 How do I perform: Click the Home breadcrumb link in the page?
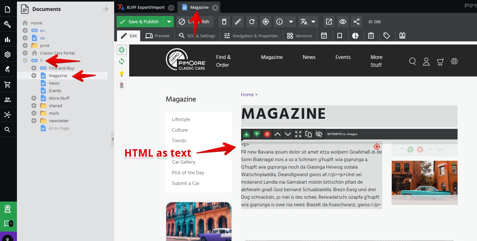point(247,94)
